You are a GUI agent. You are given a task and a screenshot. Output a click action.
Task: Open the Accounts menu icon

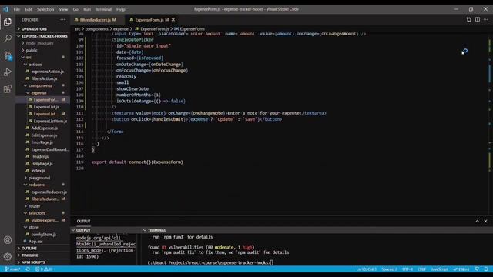(8, 240)
